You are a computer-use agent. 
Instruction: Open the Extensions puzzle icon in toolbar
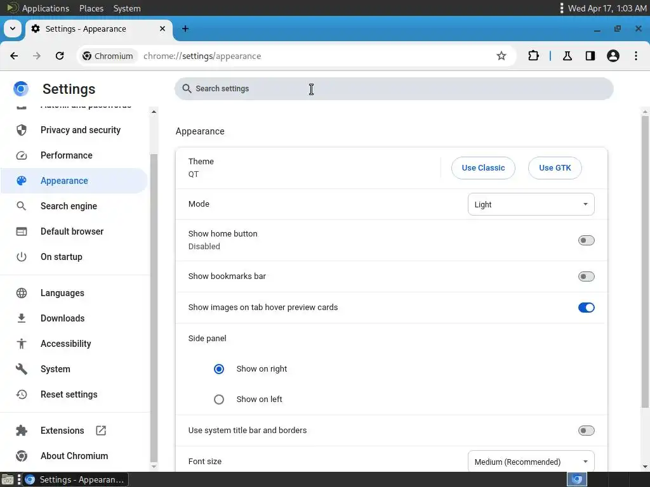533,56
